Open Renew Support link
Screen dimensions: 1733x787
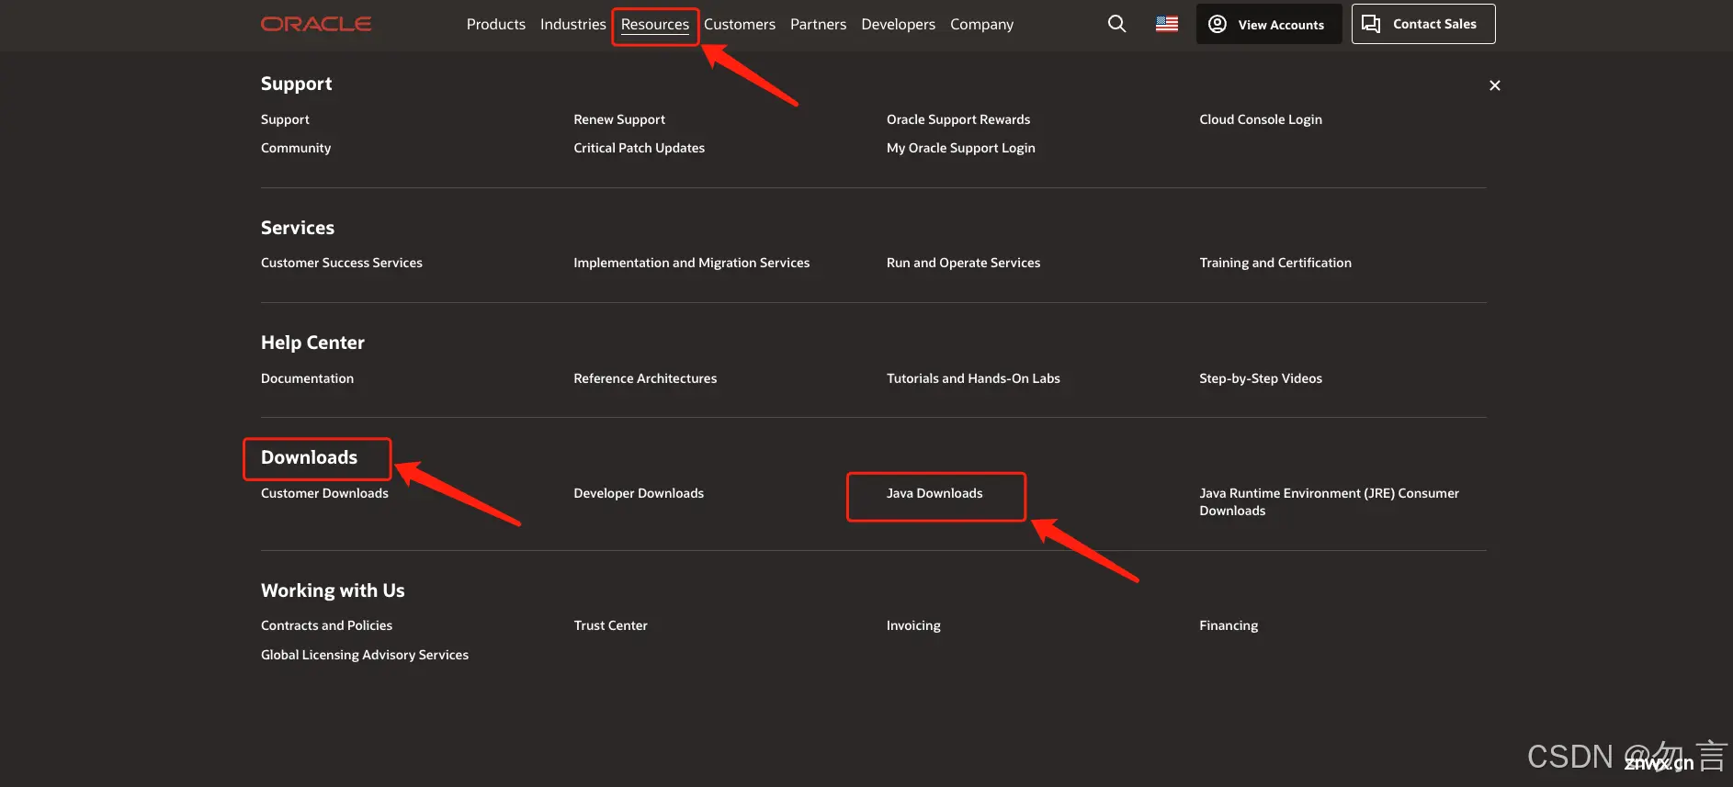pyautogui.click(x=619, y=119)
